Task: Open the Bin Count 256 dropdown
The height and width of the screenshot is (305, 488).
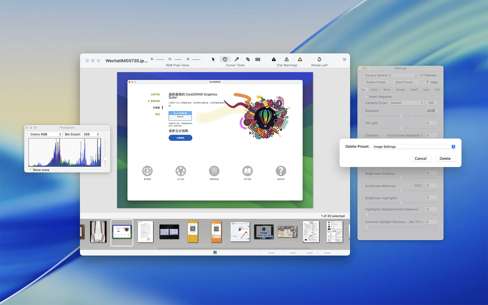Action: pyautogui.click(x=91, y=134)
